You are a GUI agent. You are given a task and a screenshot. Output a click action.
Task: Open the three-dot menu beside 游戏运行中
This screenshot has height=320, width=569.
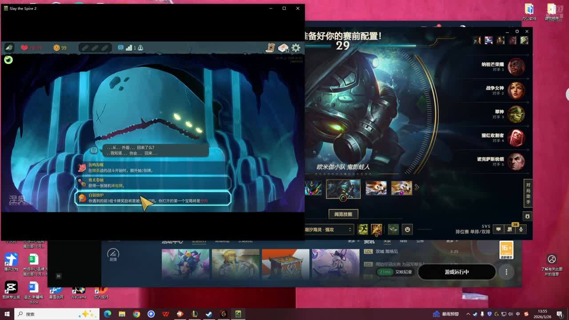point(506,272)
